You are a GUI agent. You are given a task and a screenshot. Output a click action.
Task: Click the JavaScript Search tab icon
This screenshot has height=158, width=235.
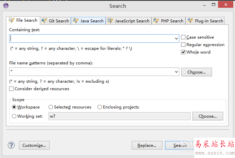pyautogui.click(x=110, y=21)
